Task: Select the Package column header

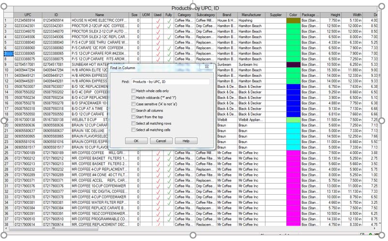Action: (x=310, y=15)
